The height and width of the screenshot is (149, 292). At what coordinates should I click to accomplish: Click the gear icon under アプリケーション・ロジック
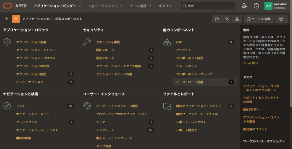[x=7, y=42]
